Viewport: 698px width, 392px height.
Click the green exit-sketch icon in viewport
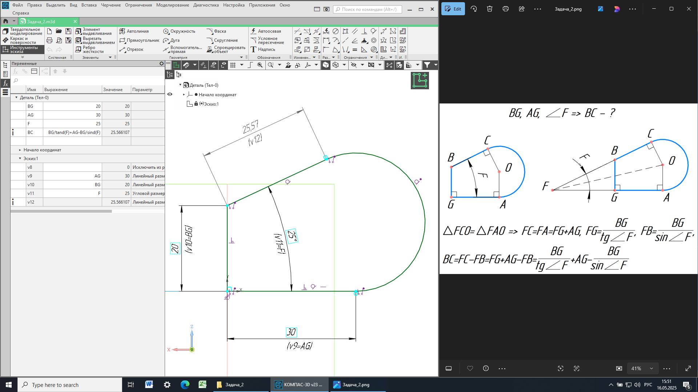(x=420, y=80)
